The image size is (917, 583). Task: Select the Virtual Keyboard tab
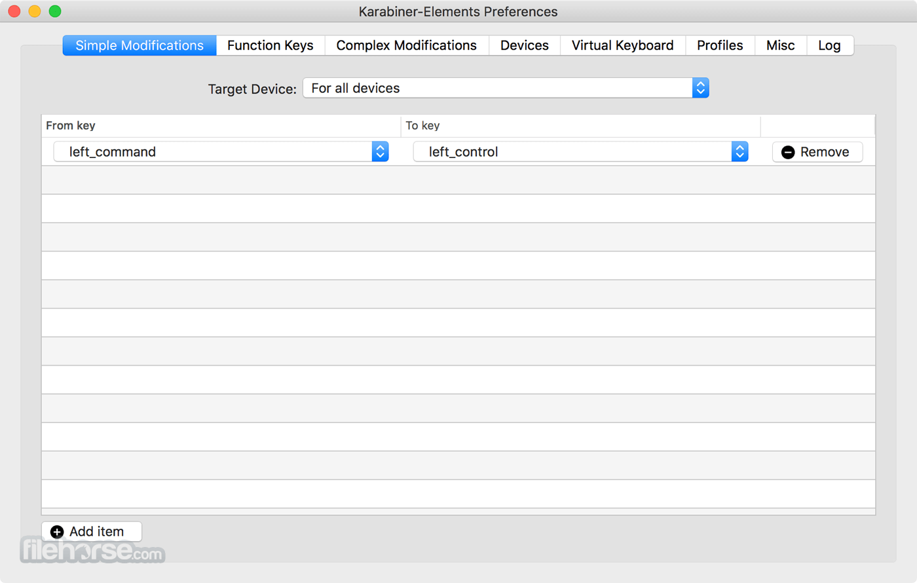(x=623, y=45)
